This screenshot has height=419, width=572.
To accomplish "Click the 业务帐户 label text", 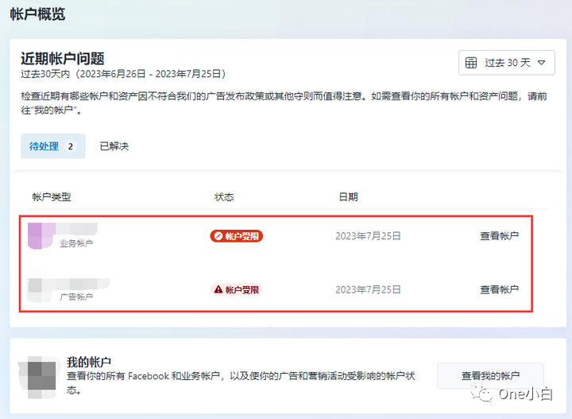I will tap(76, 243).
